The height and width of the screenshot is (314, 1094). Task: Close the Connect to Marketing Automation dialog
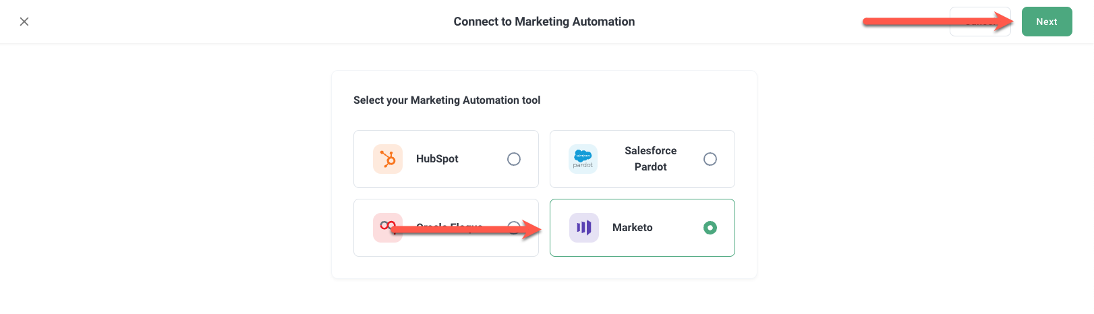tap(24, 22)
